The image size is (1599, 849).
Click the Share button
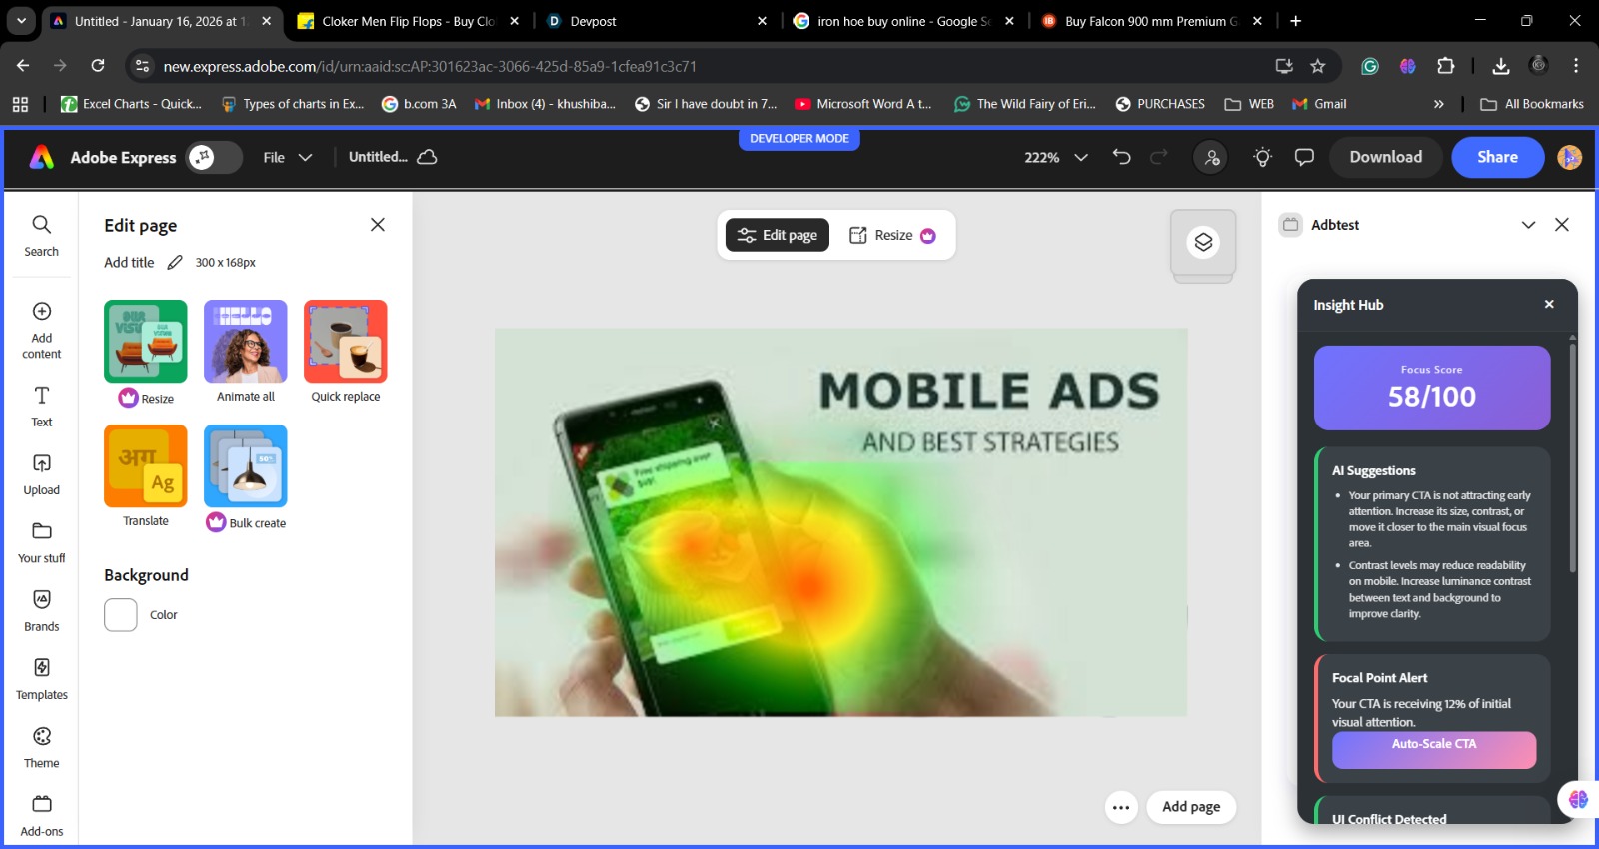(1497, 157)
